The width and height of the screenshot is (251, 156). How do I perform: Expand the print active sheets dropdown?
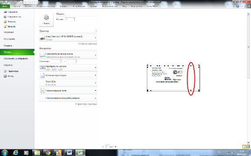(x=68, y=55)
